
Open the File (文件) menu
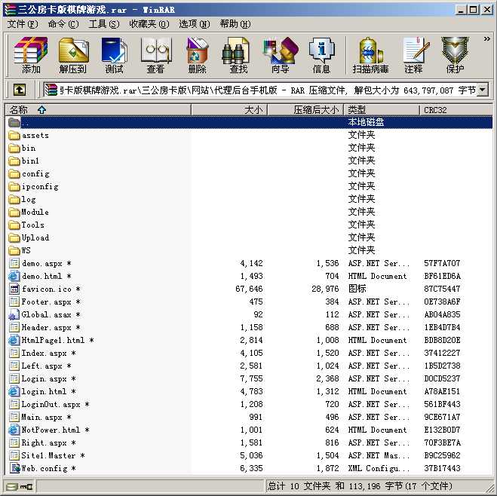click(23, 24)
